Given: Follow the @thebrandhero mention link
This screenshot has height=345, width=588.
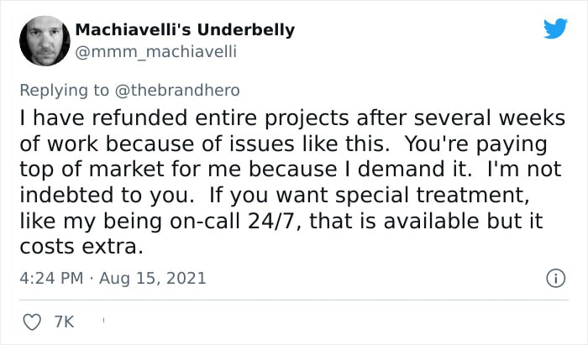Looking at the screenshot, I should coord(177,91).
